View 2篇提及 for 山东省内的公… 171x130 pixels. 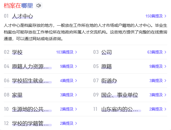[x=156, y=109]
